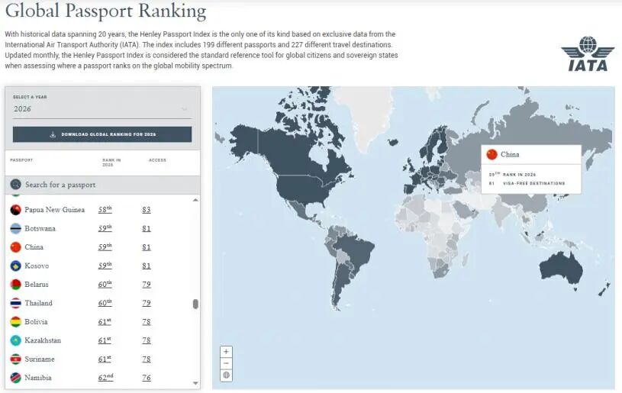
Task: Select Bolivia in the passport list
Action: pos(36,321)
